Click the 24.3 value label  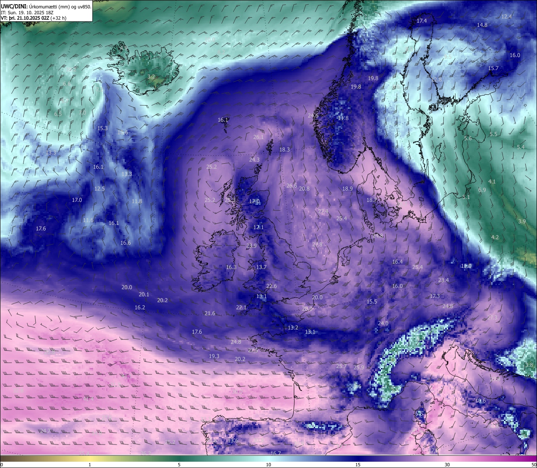(x=254, y=160)
